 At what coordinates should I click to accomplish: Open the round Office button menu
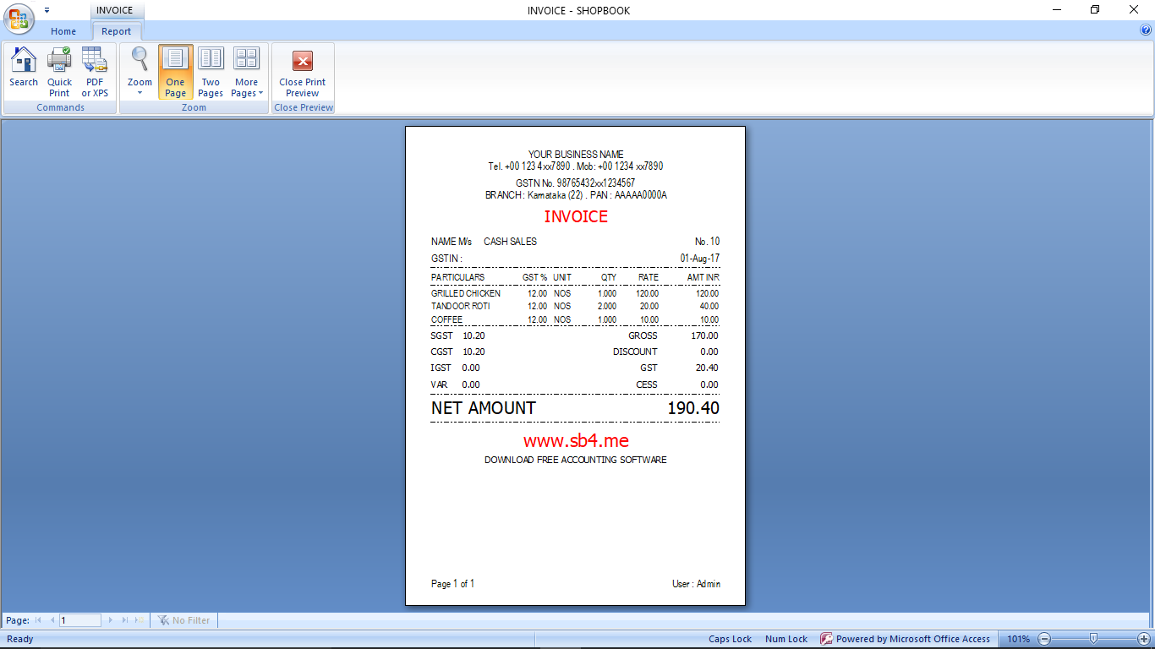[19, 19]
